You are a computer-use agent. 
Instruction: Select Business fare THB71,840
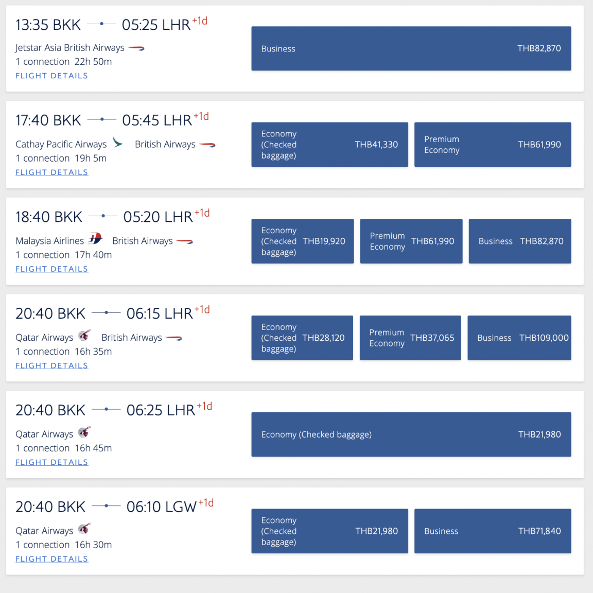tap(493, 531)
